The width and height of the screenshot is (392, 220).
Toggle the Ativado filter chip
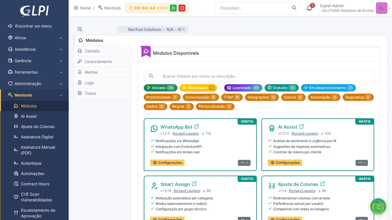(x=160, y=88)
